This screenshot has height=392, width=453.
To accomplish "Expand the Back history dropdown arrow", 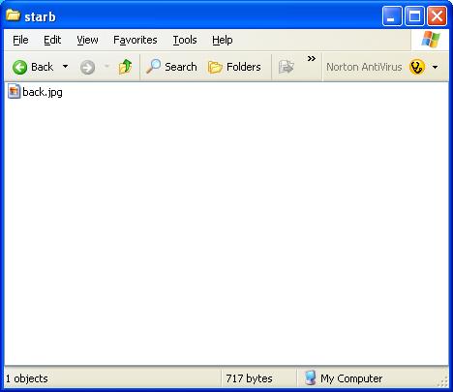I will (65, 67).
